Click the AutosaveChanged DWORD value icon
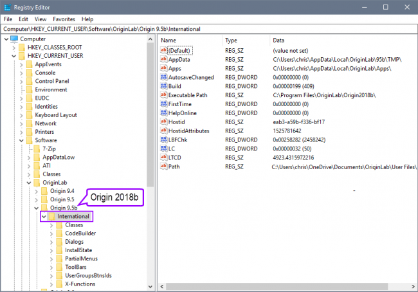The width and height of the screenshot is (418, 292). 163,77
